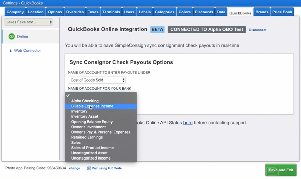Click the BETA badge
This screenshot has height=179, width=301.
point(157,29)
